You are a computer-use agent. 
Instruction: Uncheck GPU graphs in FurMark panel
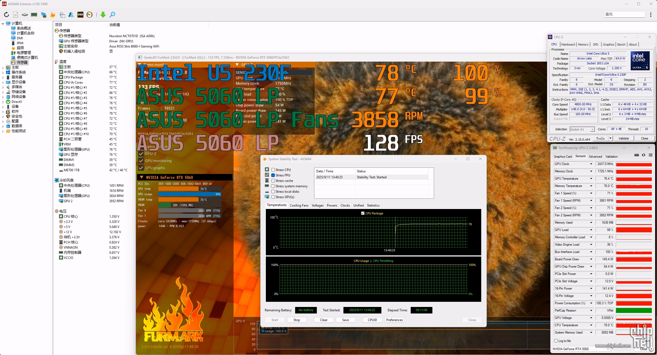click(x=141, y=168)
